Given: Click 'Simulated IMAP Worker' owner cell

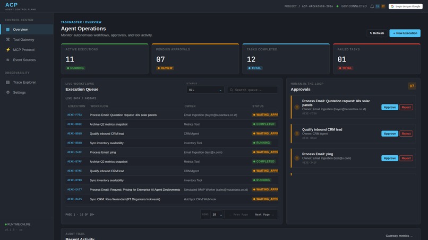Looking at the screenshot, I should [216, 190].
